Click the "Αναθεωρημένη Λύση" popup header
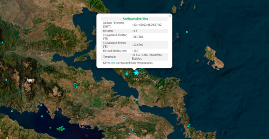 click(135, 18)
